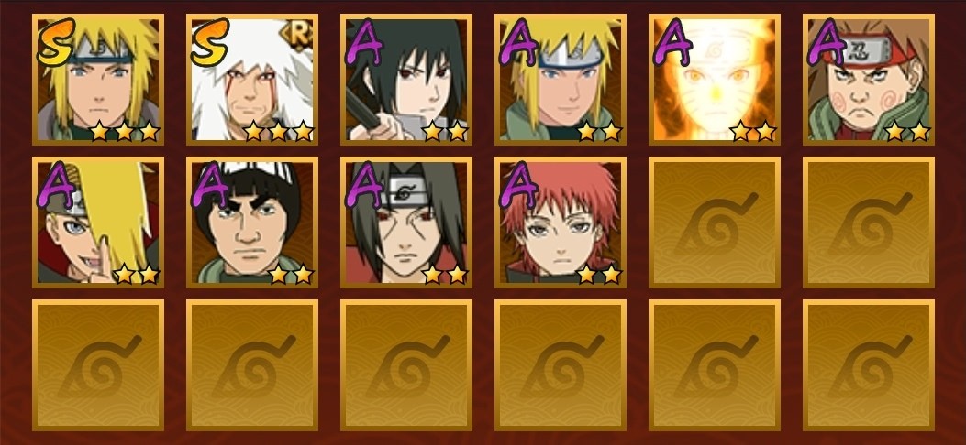Viewport: 966px width, 445px height.
Task: Pick the empty slot below headband-wearing black-haired ninja
Action: point(406,364)
